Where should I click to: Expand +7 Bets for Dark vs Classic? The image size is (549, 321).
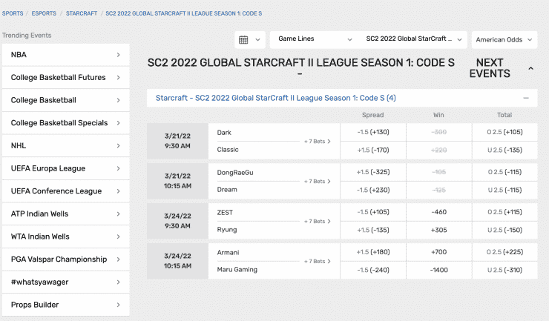[x=318, y=141]
